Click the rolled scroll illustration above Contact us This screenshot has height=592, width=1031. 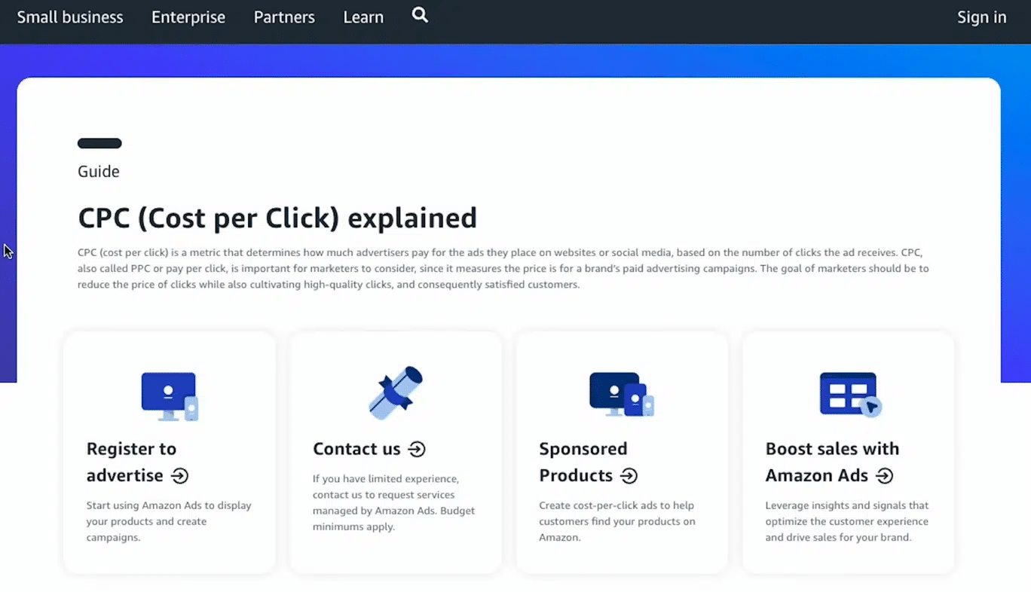[x=396, y=393]
